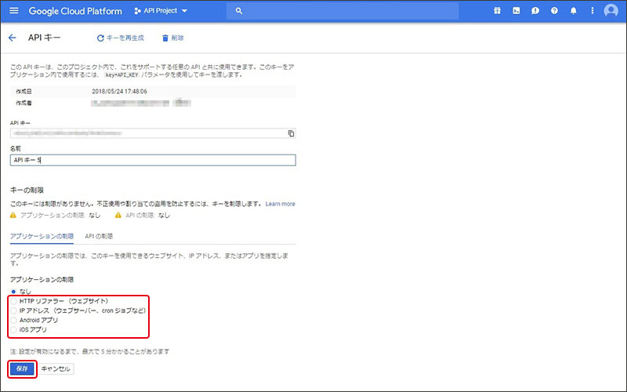The image size is (627, 392).
Task: Open the help question mark icon
Action: point(554,11)
